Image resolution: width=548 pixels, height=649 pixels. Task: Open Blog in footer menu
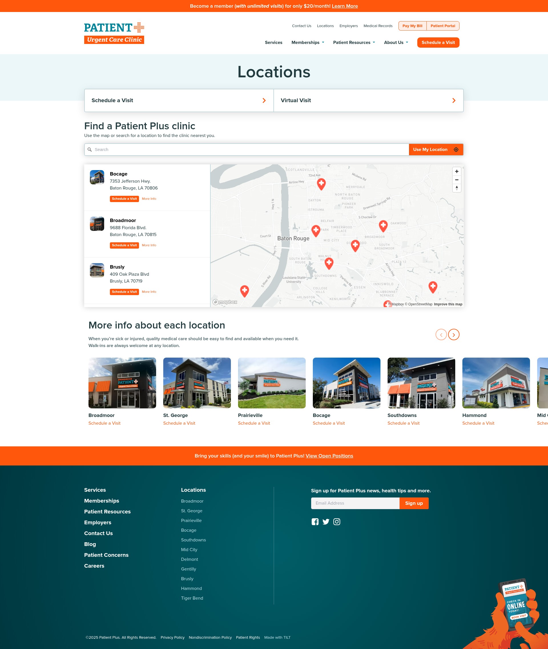pyautogui.click(x=90, y=544)
